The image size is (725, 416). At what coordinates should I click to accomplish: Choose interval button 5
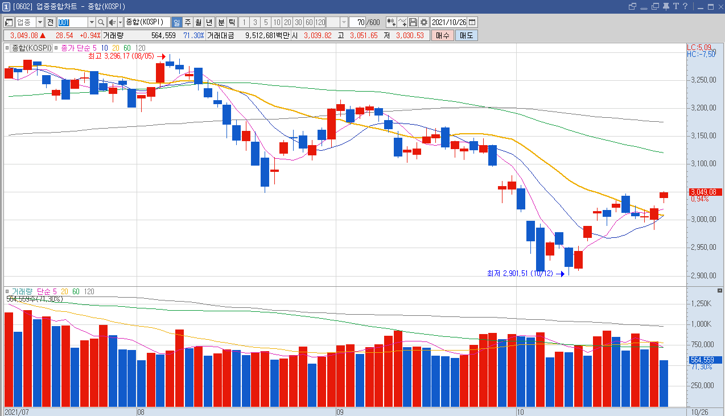point(265,22)
